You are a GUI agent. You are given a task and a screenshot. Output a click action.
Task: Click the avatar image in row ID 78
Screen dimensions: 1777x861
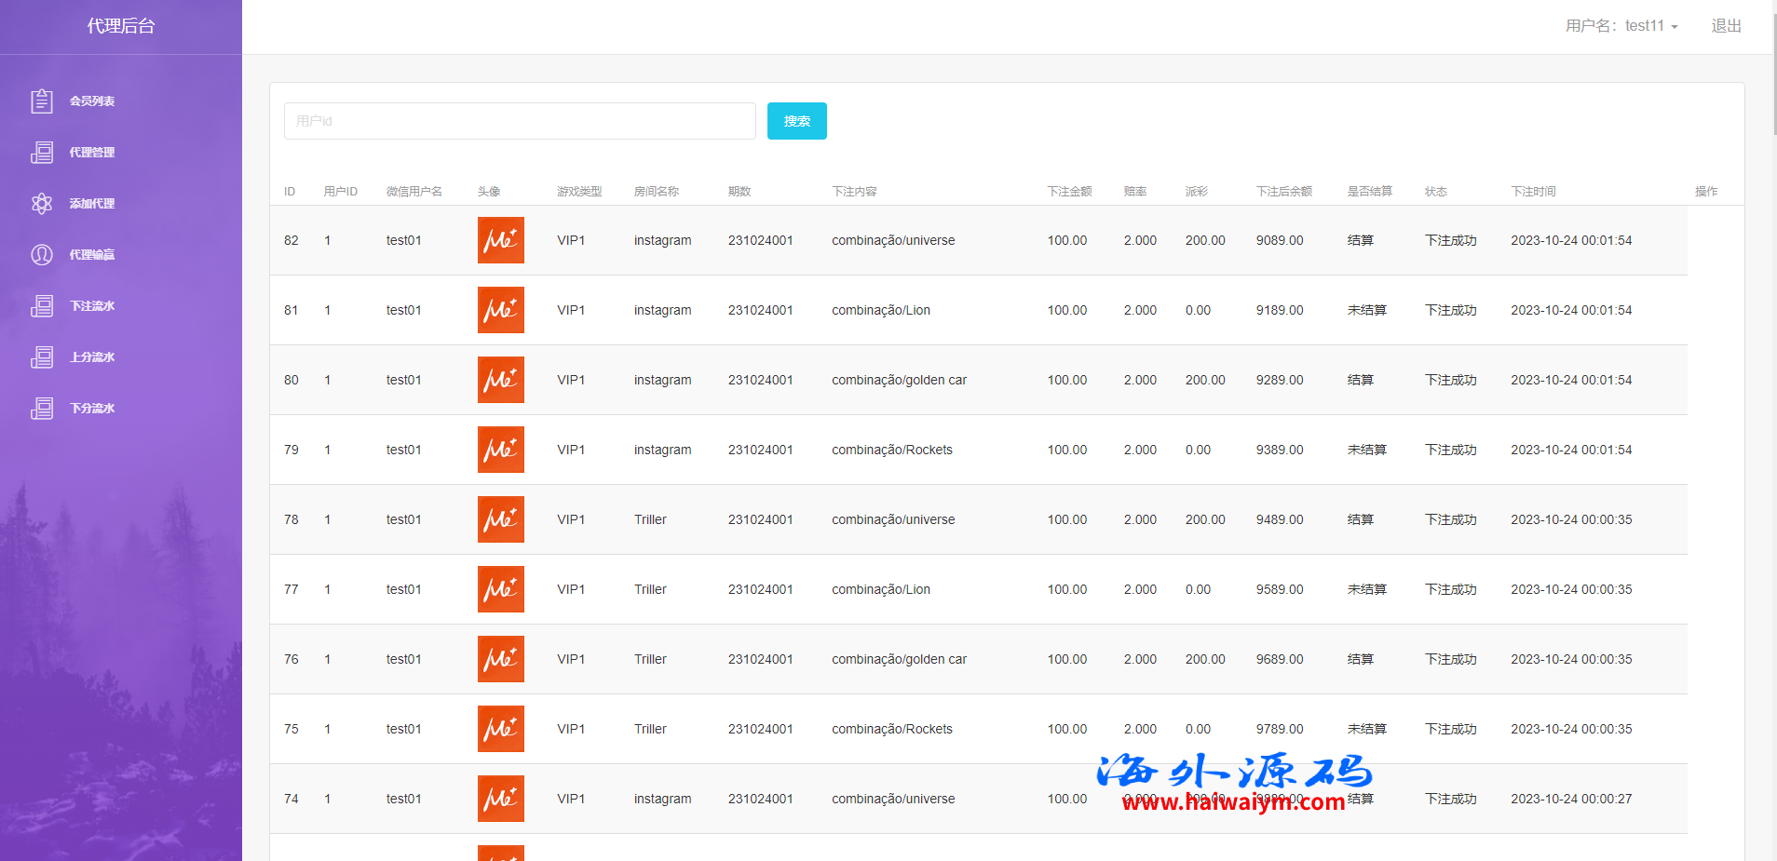pos(500,519)
